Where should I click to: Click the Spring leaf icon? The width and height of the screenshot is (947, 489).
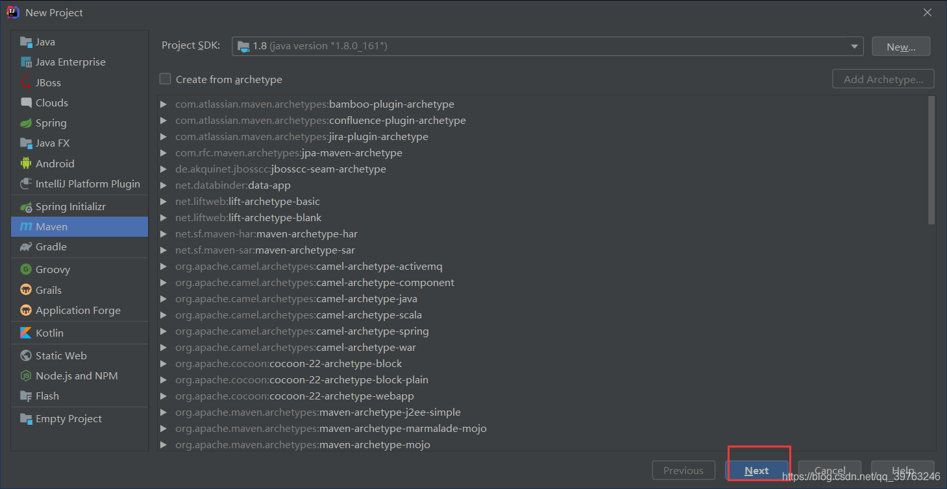click(26, 123)
